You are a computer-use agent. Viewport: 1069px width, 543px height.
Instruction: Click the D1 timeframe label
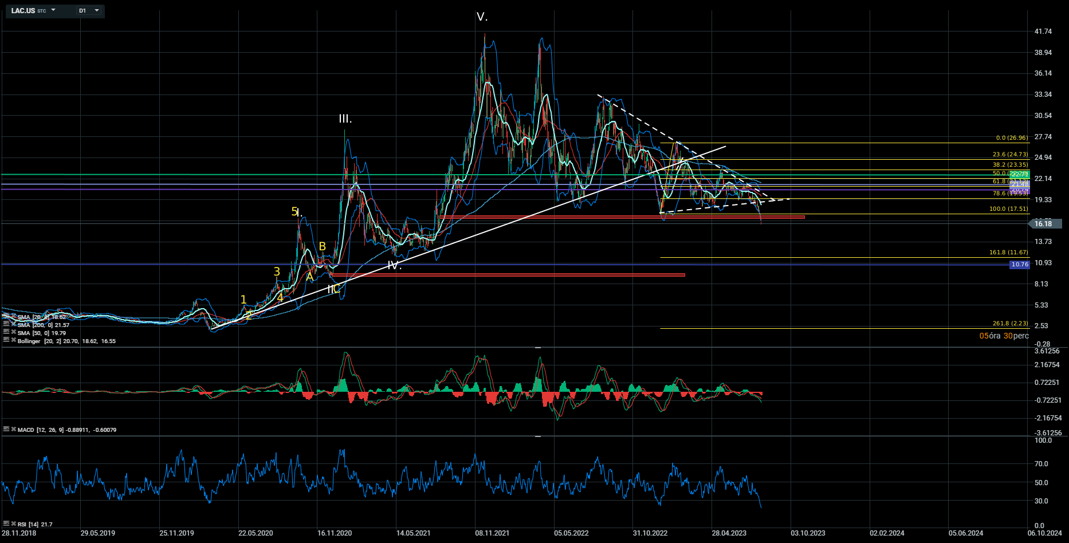(x=82, y=10)
